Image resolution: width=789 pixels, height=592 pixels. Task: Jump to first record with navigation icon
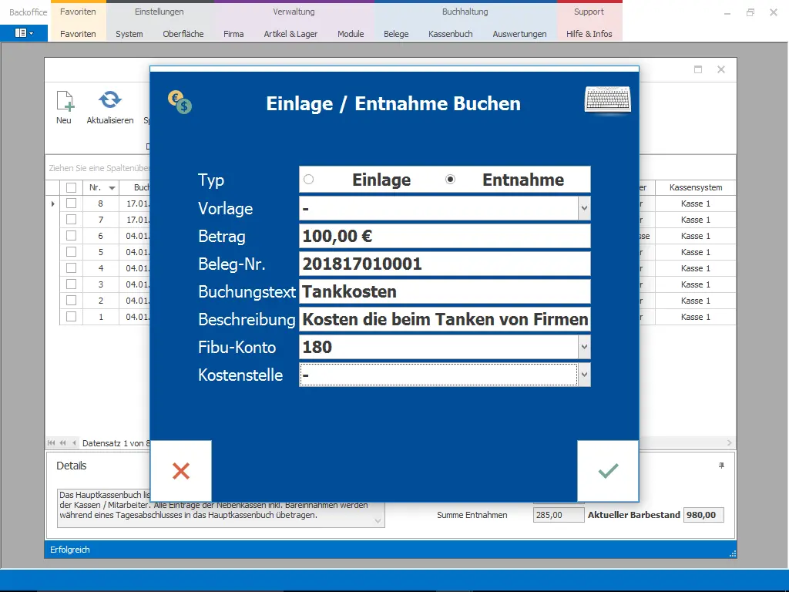50,442
